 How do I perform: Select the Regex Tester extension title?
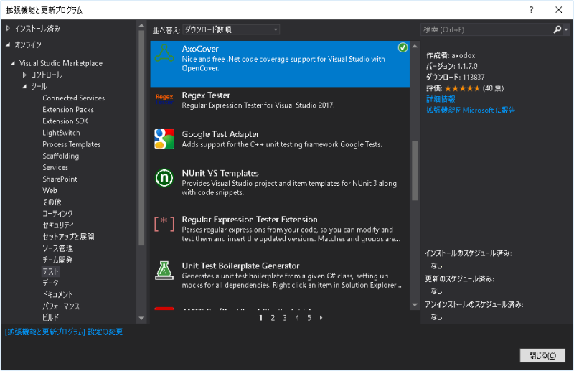[206, 95]
